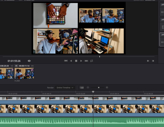Toggle loop playback

92,61
